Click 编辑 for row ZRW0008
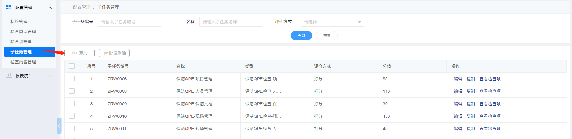The width and height of the screenshot is (572, 139). point(458,91)
